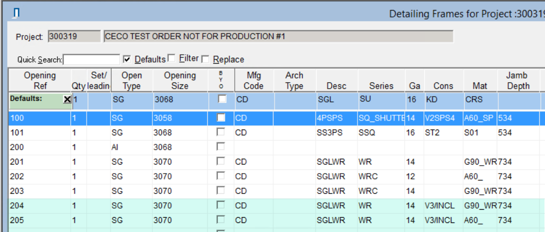The image size is (545, 232).
Task: Click the app icon in title bar
Action: pos(16,13)
